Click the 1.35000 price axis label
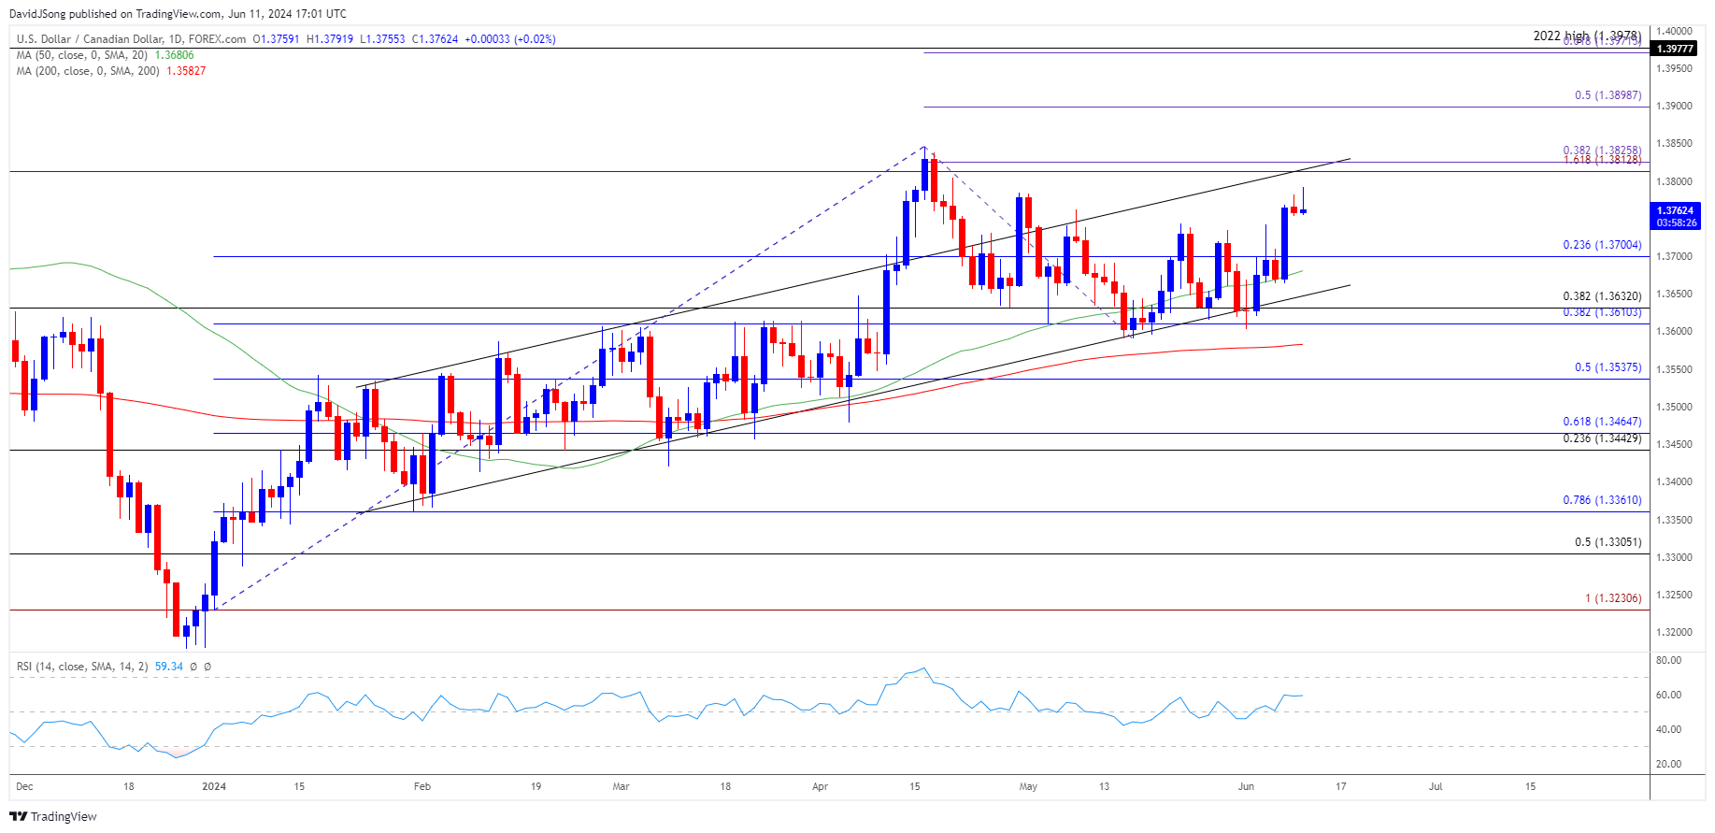1715x833 pixels. coord(1674,408)
